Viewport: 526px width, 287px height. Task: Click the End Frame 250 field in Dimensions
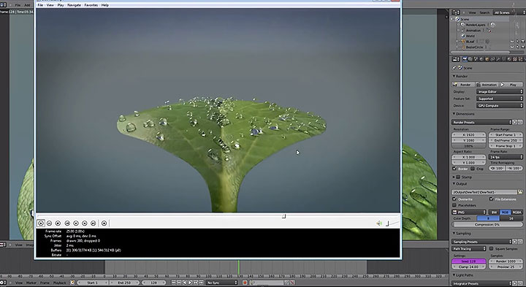coord(506,140)
